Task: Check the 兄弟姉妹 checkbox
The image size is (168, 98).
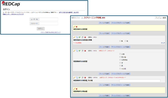Action: pyautogui.click(x=120, y=60)
